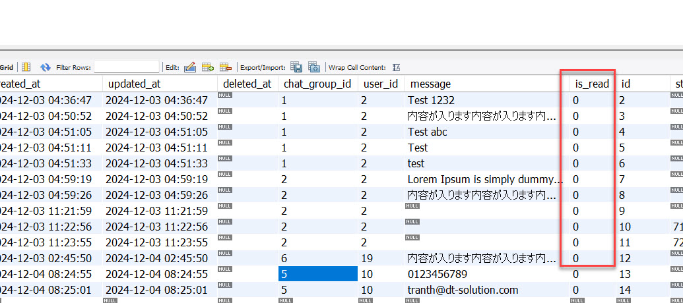
Task: Select the user_id column header
Action: click(379, 84)
